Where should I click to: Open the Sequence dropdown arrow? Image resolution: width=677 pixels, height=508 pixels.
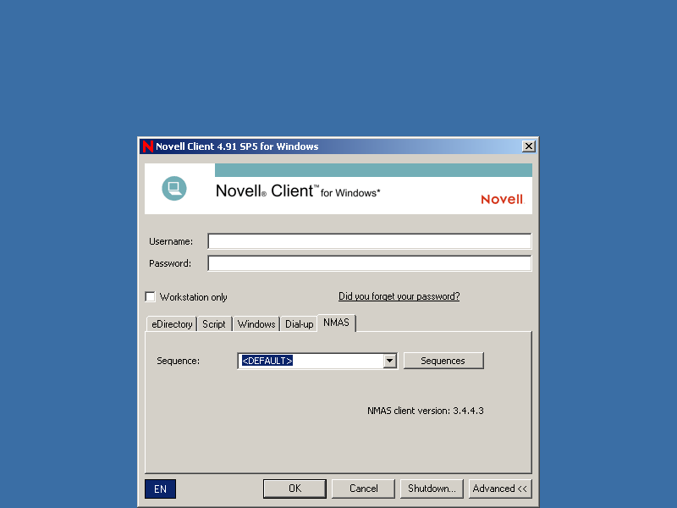[x=389, y=361]
